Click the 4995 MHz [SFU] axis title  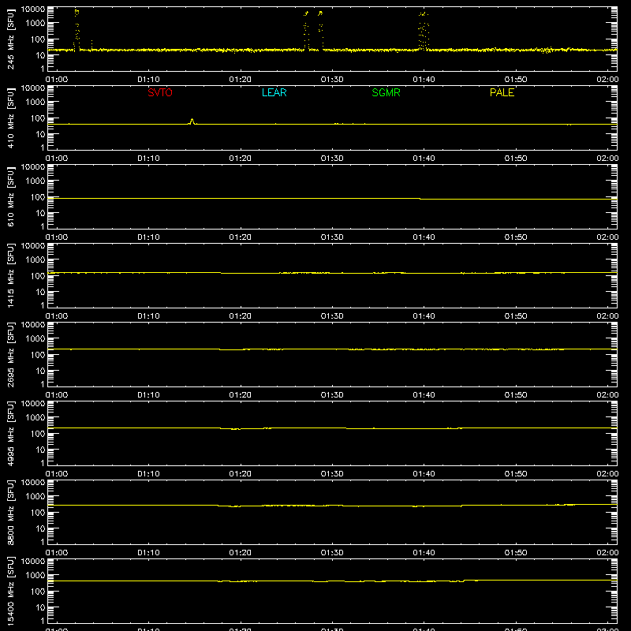pyautogui.click(x=11, y=433)
